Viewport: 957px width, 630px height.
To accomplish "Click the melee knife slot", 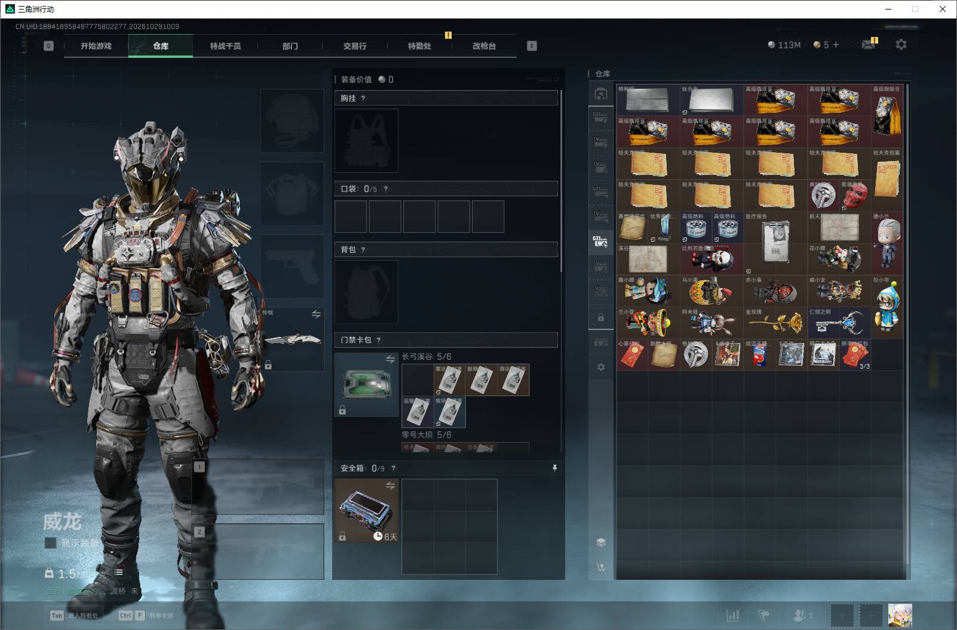I will [x=292, y=339].
